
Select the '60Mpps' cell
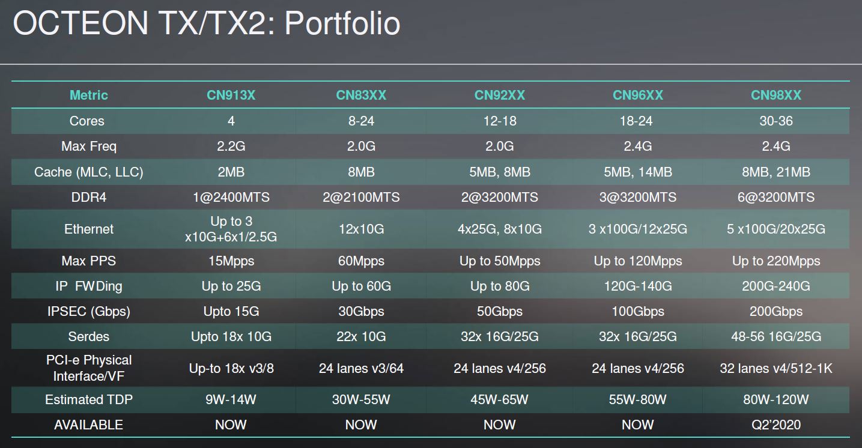[361, 261]
